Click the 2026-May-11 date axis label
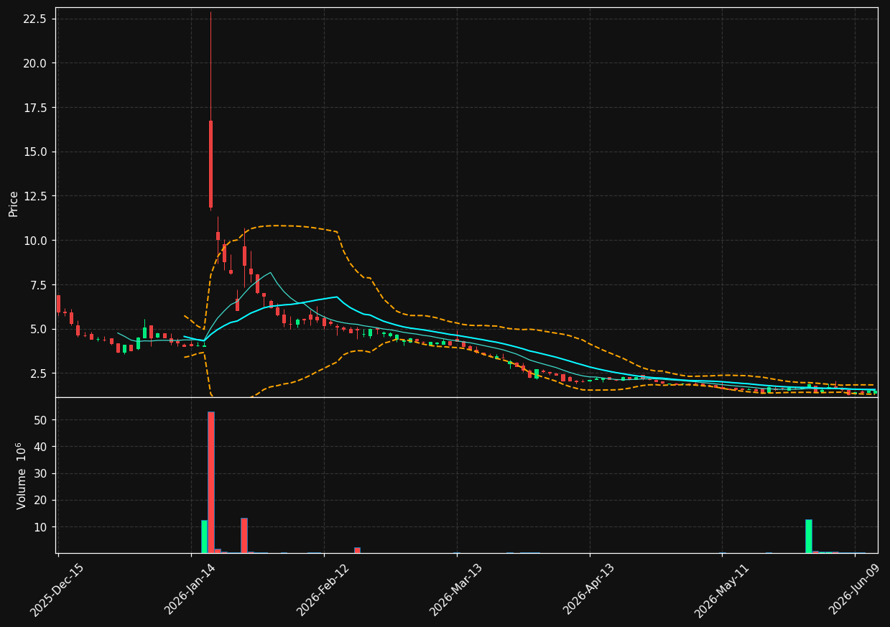Screen dimensions: 890x627 pyautogui.click(x=721, y=590)
